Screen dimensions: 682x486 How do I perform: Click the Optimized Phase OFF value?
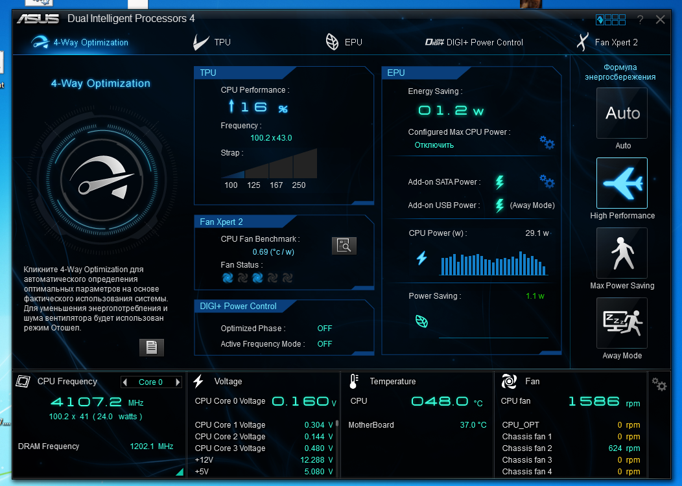pyautogui.click(x=325, y=328)
